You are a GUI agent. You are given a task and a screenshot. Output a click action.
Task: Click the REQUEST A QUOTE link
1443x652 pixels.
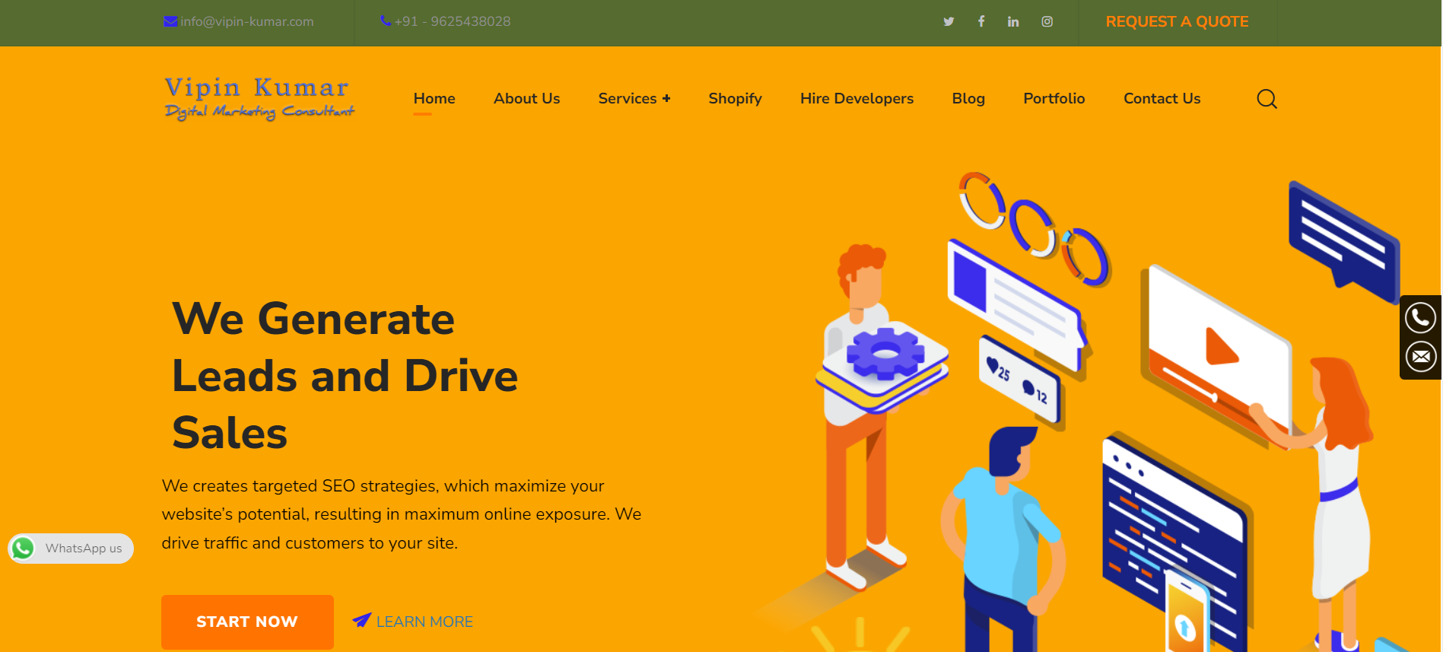[1177, 21]
